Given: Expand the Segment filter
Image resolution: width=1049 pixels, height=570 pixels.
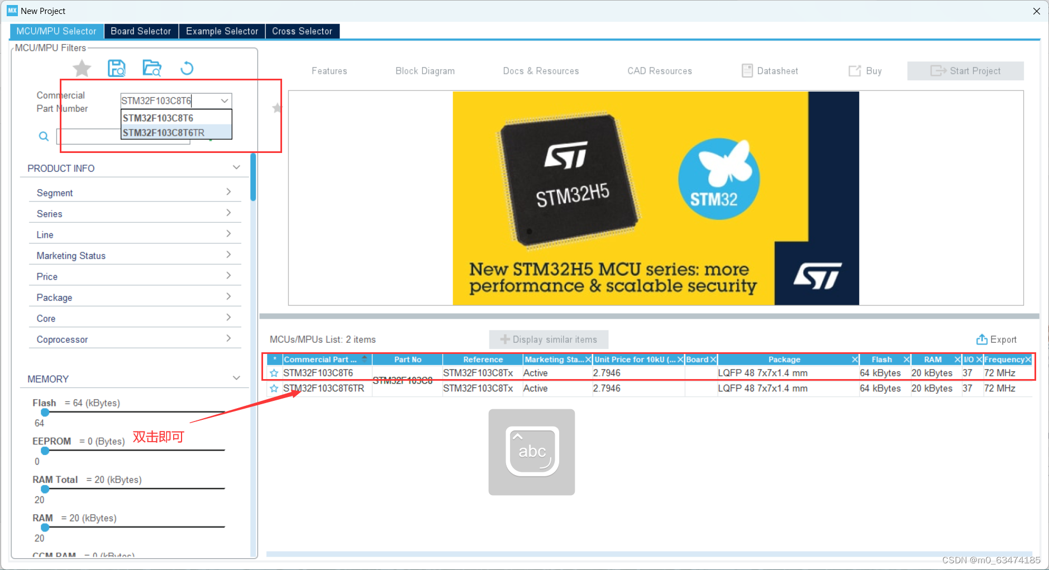Looking at the screenshot, I should pos(228,192).
